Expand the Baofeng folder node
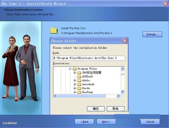 coord(75,92)
